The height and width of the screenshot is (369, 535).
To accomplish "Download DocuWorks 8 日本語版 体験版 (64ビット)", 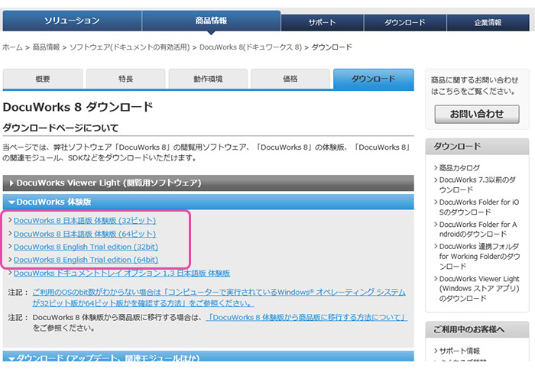I will click(85, 234).
